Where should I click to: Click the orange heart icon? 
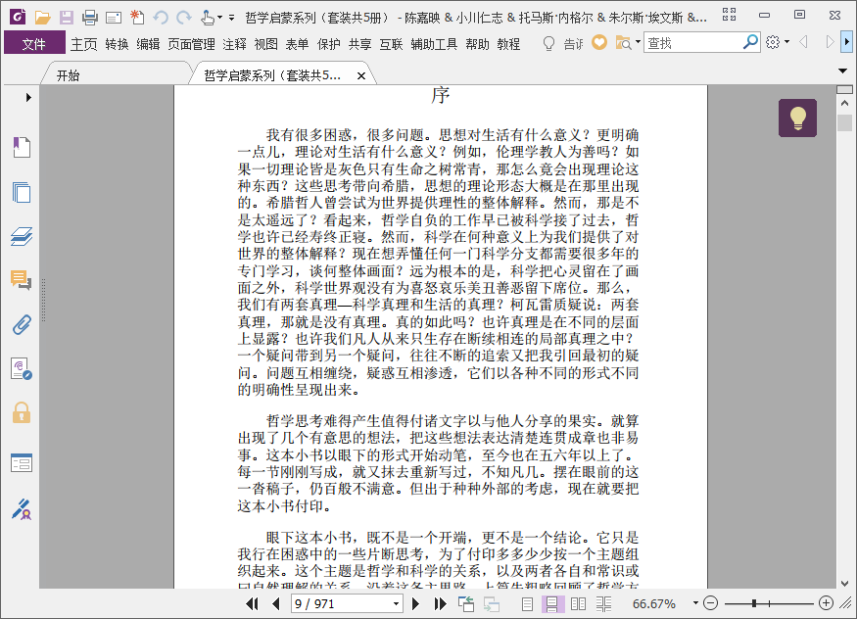point(599,42)
